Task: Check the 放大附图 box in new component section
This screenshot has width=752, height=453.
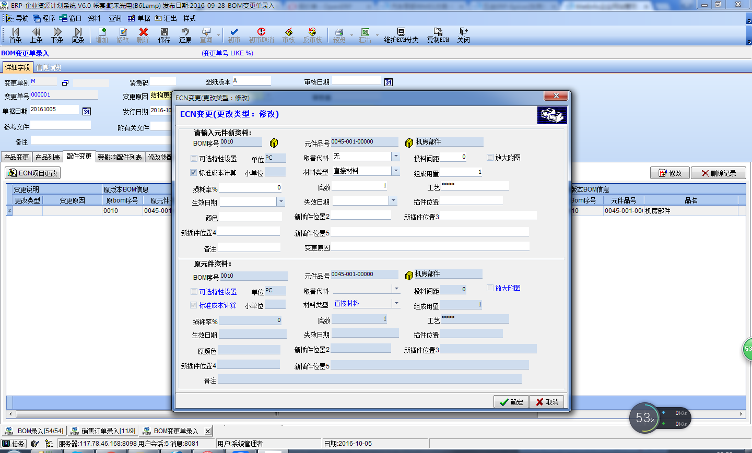Action: [x=490, y=157]
